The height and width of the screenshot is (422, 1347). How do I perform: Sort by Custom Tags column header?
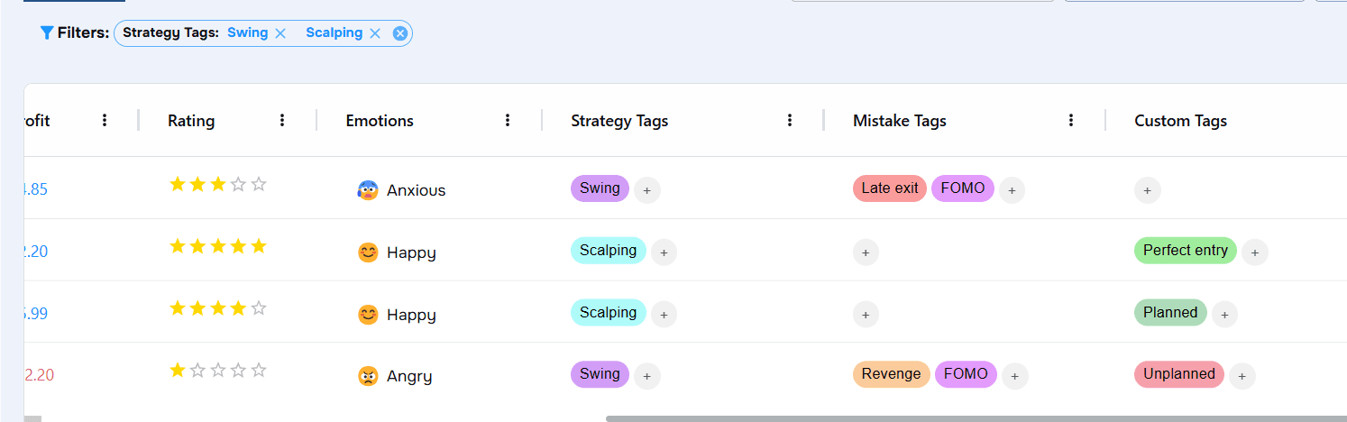(1180, 121)
